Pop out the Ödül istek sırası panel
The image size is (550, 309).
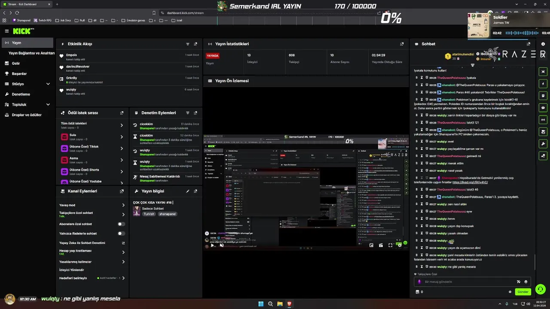pos(122,113)
